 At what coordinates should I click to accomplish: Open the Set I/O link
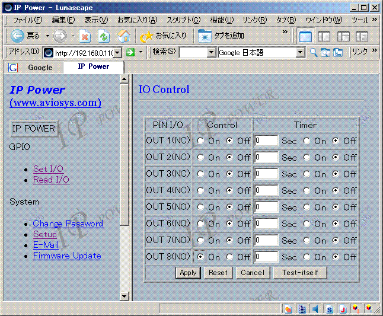click(x=49, y=169)
